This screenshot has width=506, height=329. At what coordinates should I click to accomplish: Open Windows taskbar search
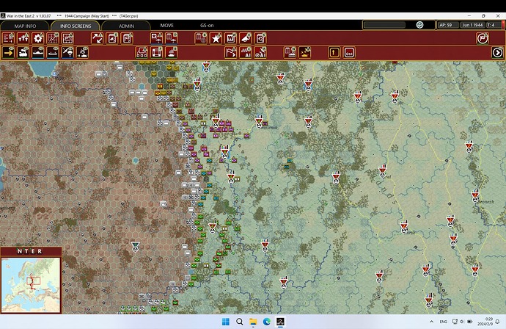[240, 322]
